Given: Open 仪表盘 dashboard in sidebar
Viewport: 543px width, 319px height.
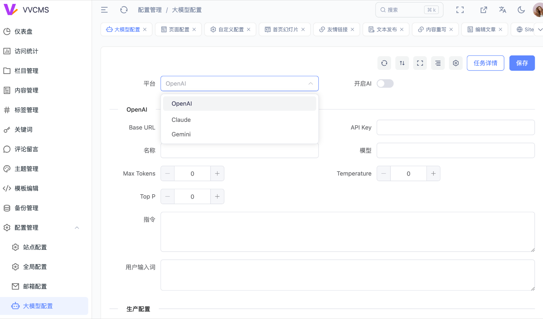Looking at the screenshot, I should [44, 32].
